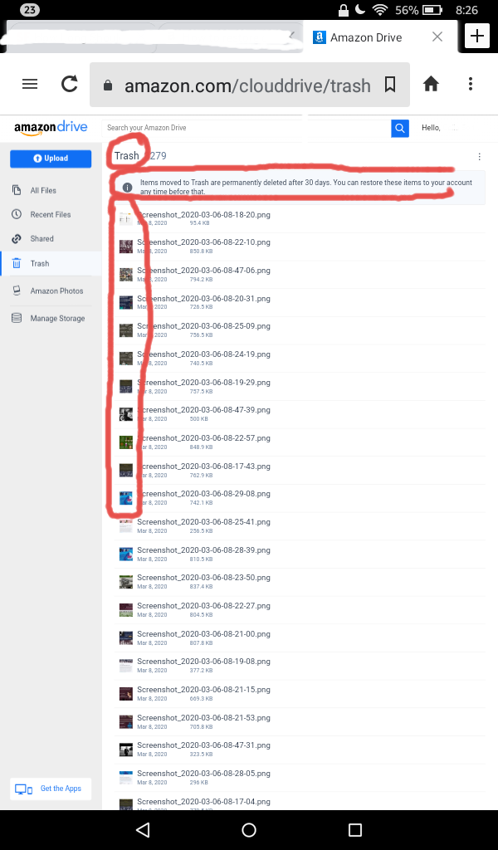Open browser three-dot overflow menu

coord(471,84)
